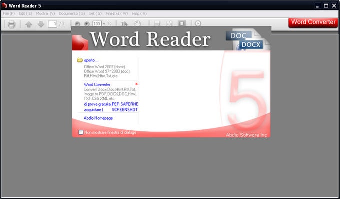Screen dimensions: 340x199
Task: Select the Hand pan tool
Action: [x=137, y=24]
